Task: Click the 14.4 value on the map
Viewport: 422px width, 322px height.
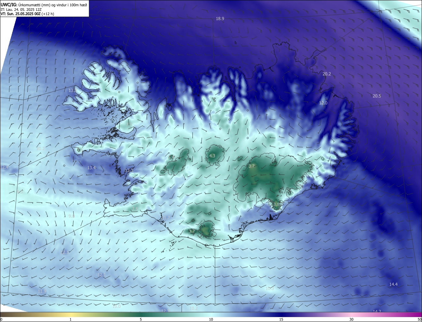Action: [393, 284]
